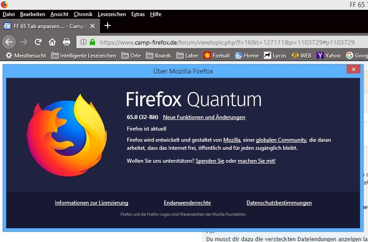
Task: Open the Intelligente Lesezeichen bookmark folder
Action: click(x=84, y=56)
